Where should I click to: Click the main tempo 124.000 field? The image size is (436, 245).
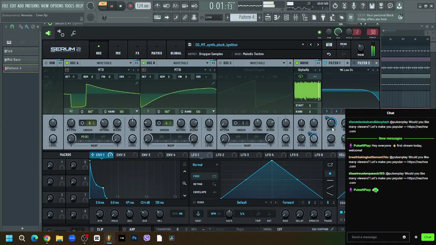click(142, 6)
